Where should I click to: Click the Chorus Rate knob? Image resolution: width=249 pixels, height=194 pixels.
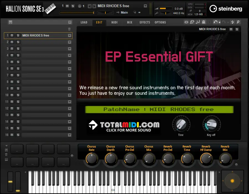[92, 158]
